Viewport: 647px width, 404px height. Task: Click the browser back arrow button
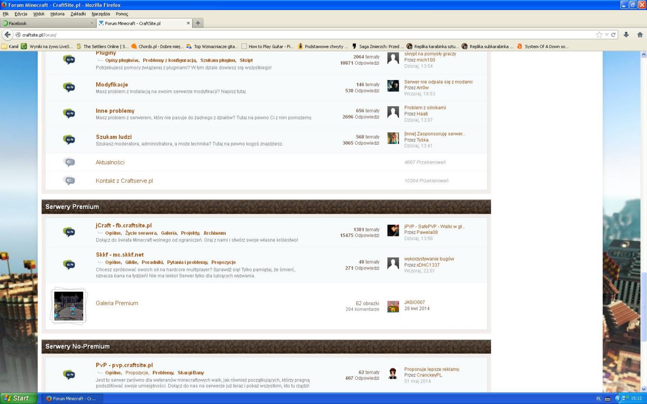[x=8, y=35]
